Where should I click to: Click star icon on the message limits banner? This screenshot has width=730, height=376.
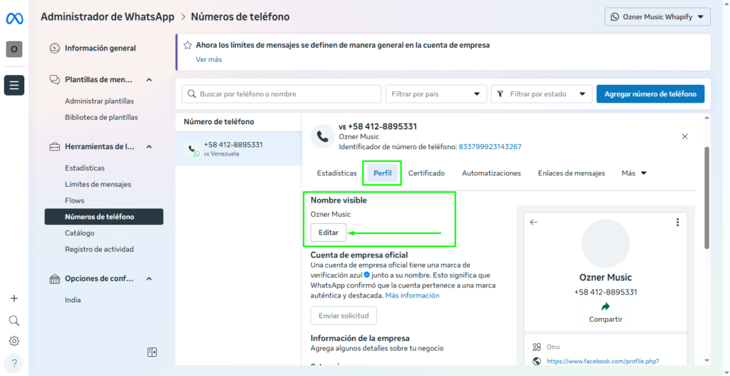coord(187,45)
